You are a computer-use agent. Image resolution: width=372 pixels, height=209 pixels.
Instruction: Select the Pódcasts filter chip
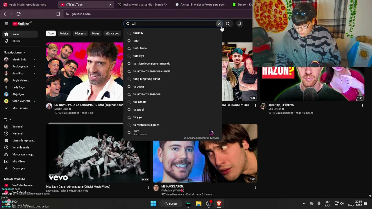tap(80, 33)
